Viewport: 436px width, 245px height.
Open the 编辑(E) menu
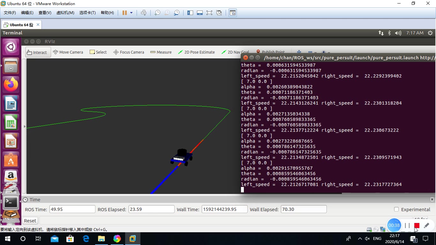(27, 13)
